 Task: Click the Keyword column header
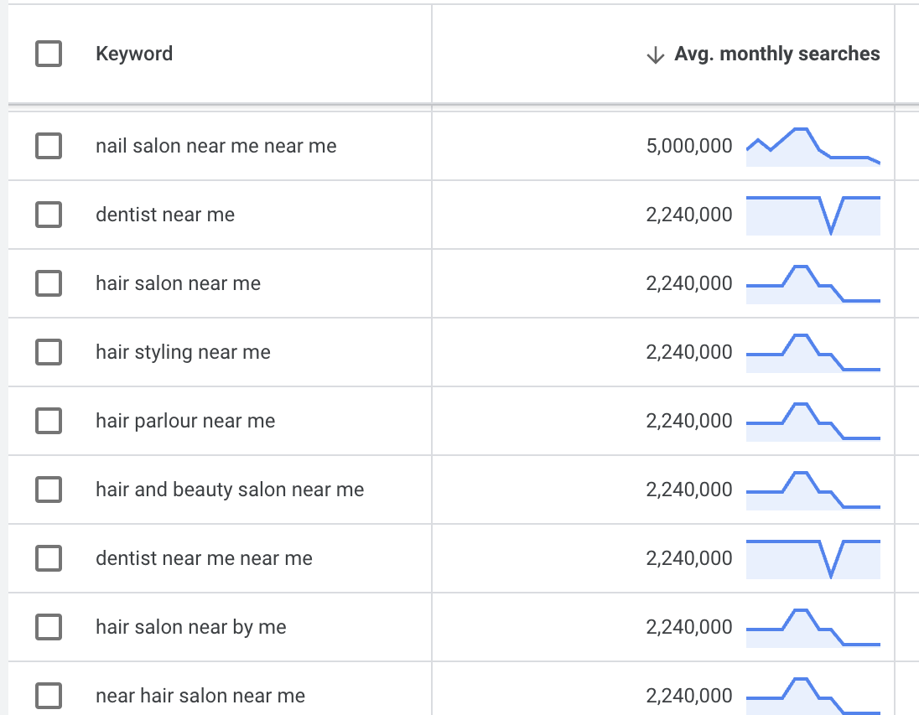click(134, 54)
